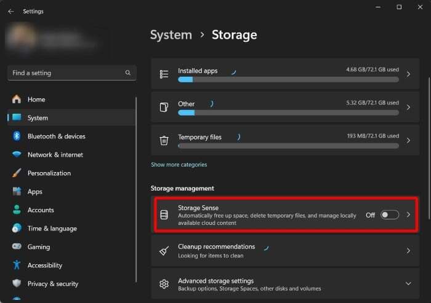Image resolution: width=431 pixels, height=303 pixels.
Task: Click System in the breadcrumb
Action: 171,35
